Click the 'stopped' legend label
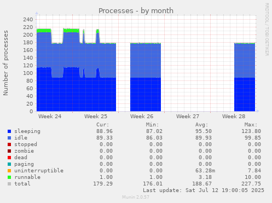272x203 pixels. click(26, 144)
